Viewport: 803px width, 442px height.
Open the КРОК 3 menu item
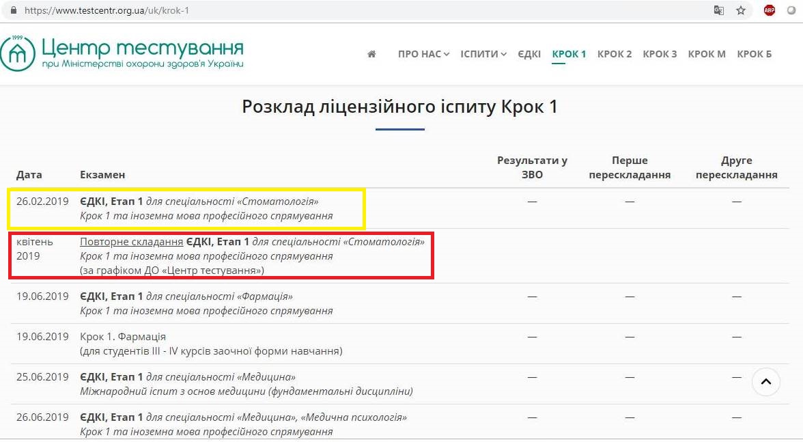660,54
